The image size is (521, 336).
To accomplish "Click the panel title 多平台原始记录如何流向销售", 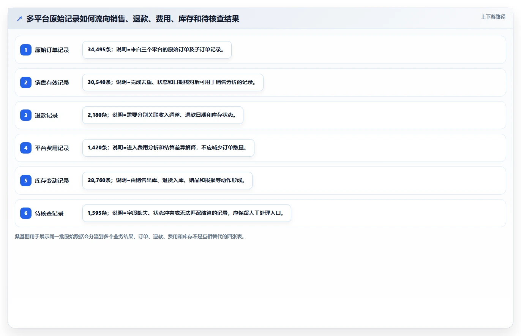I will [133, 19].
